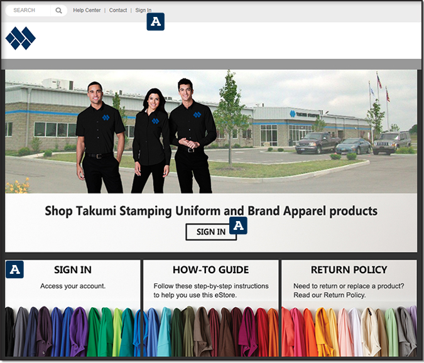Click the outlined SIGN IN button
The width and height of the screenshot is (424, 363).
211,232
